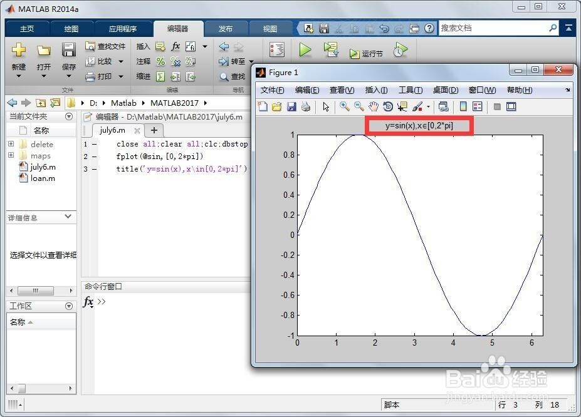Click the browse for folder icon
581x417 pixels.
pyautogui.click(x=55, y=103)
